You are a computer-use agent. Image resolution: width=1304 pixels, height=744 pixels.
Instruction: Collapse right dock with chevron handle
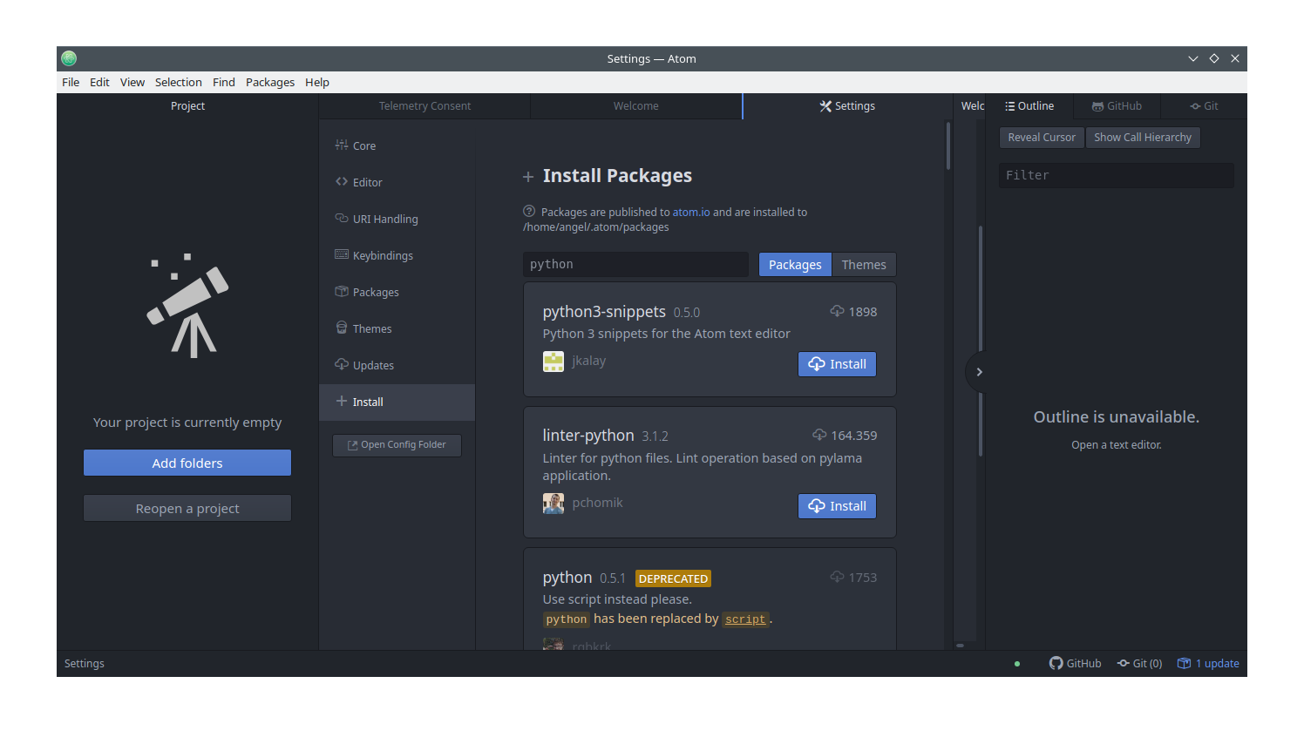click(978, 372)
